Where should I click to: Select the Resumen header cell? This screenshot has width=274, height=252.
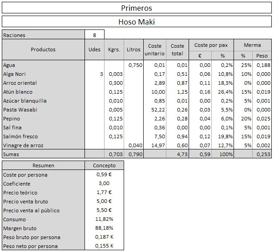[43, 165]
